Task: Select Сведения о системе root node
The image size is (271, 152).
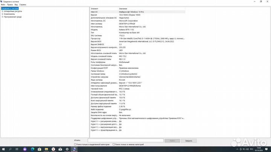Action: click(10, 8)
